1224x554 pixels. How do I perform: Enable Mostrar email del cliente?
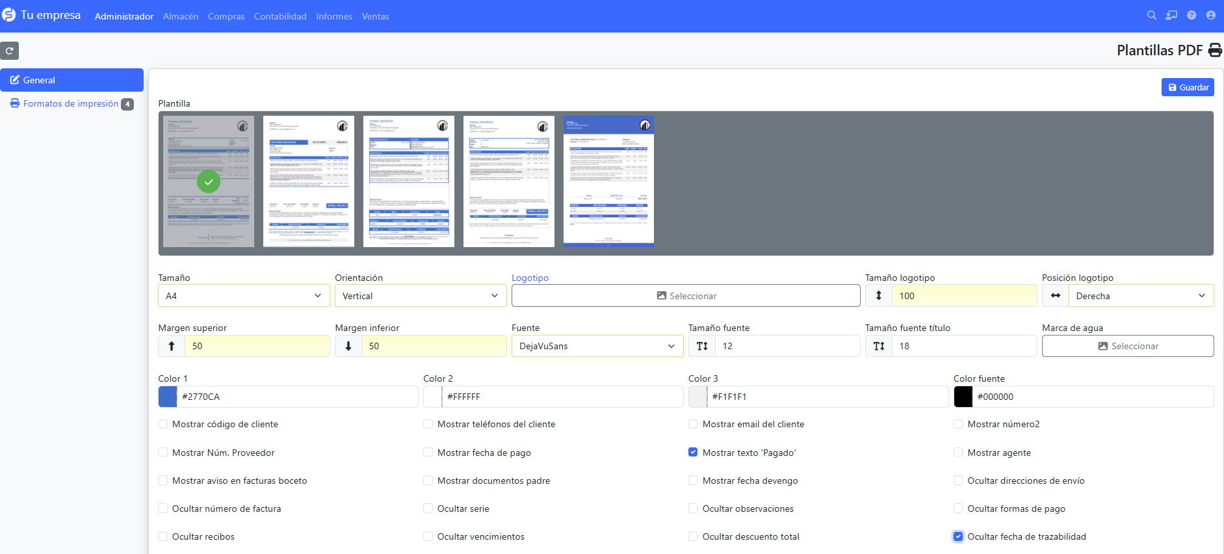[x=694, y=424]
